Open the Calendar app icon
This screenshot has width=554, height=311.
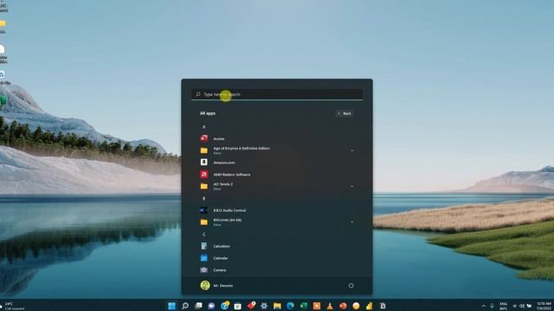tap(204, 258)
